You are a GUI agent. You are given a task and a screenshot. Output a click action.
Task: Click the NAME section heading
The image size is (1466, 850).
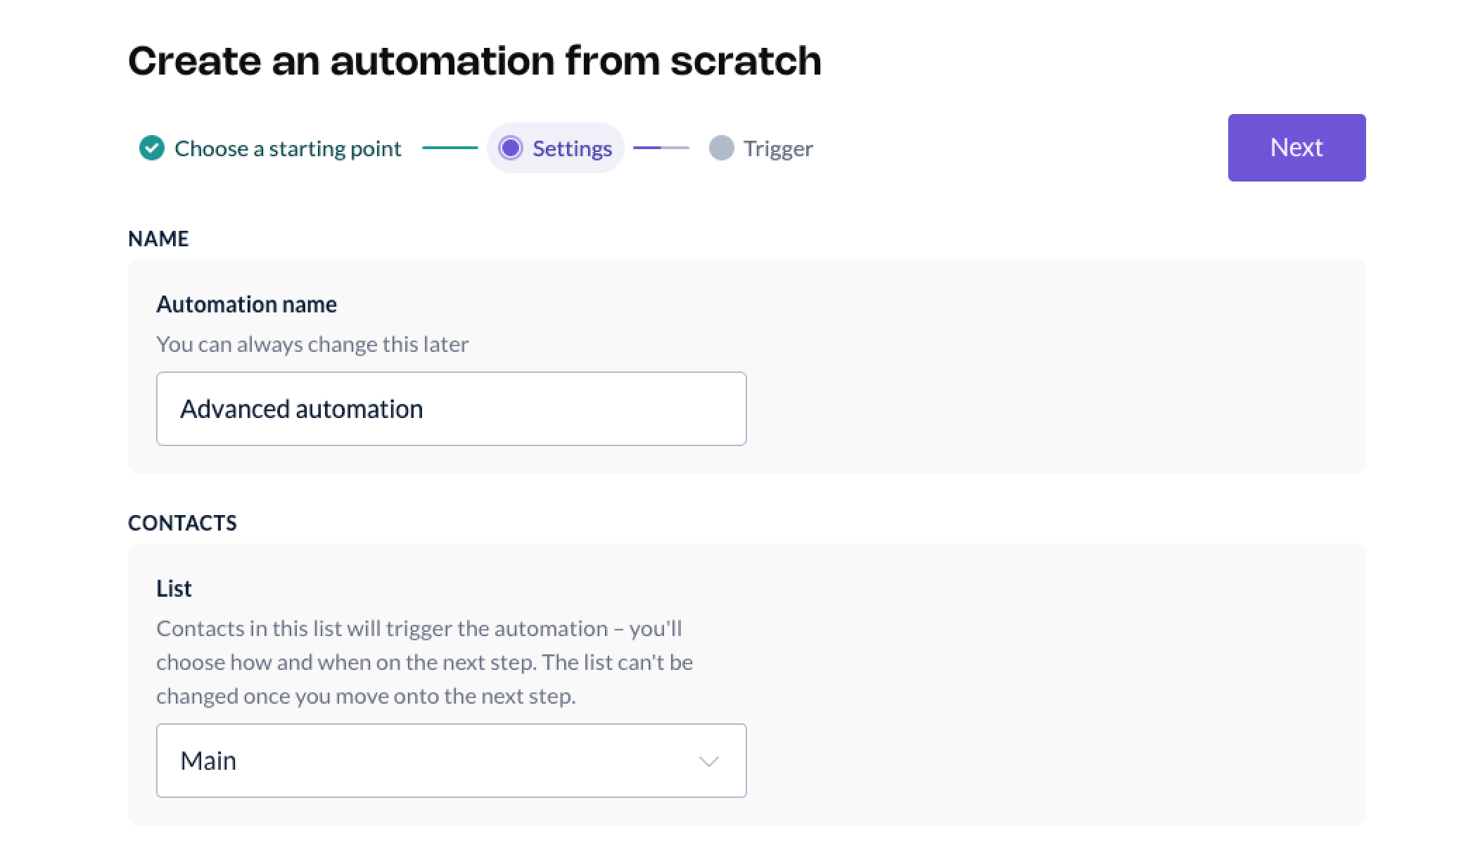pyautogui.click(x=158, y=239)
